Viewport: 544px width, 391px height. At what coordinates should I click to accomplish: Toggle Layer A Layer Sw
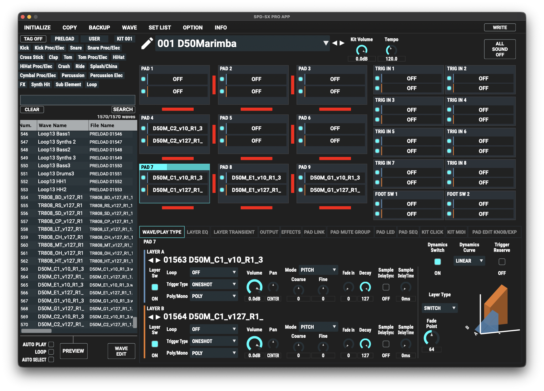click(155, 287)
